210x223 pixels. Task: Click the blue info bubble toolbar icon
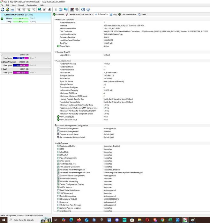(88, 10)
